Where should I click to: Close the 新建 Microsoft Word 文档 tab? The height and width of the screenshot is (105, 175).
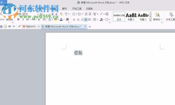[85, 26]
